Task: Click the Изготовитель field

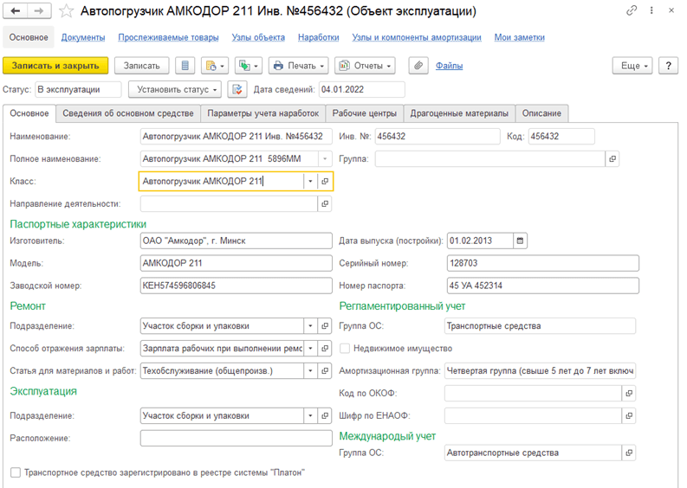Action: coord(237,241)
